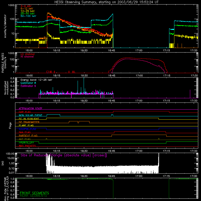201x201 pixels.
Task: Click the GAP FLAG label
Action: [x=25, y=112]
